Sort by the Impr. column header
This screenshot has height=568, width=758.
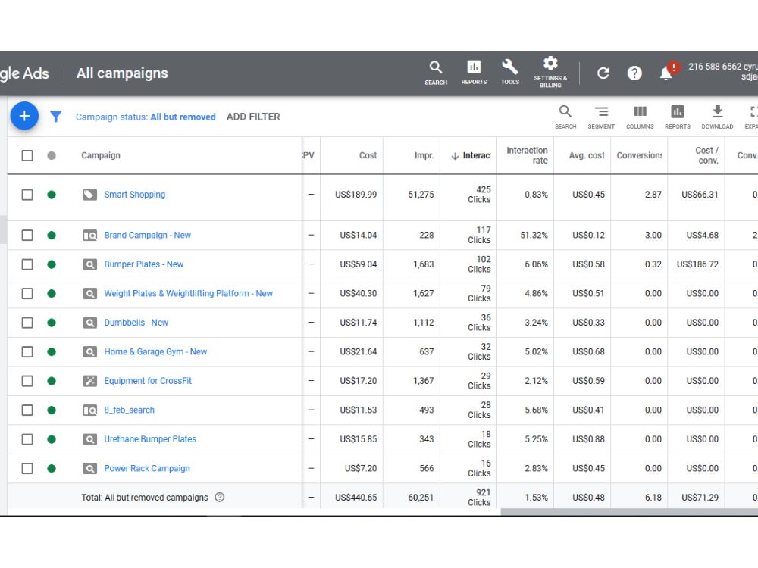click(424, 155)
